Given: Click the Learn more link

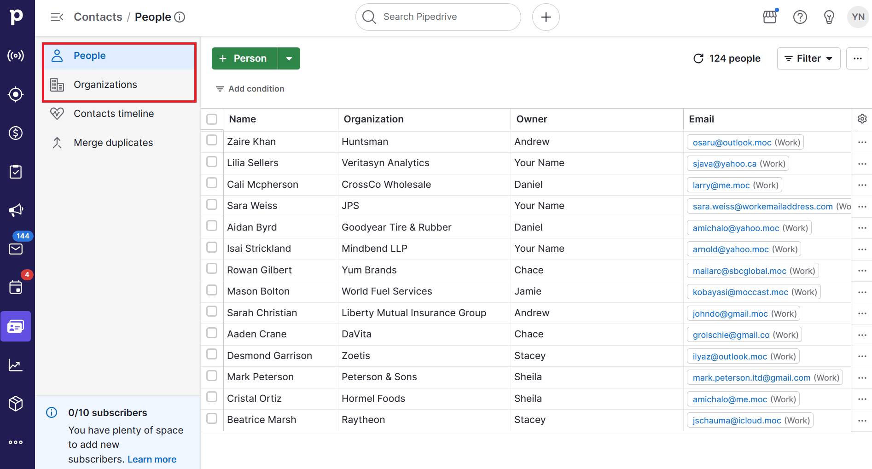Looking at the screenshot, I should (x=152, y=459).
